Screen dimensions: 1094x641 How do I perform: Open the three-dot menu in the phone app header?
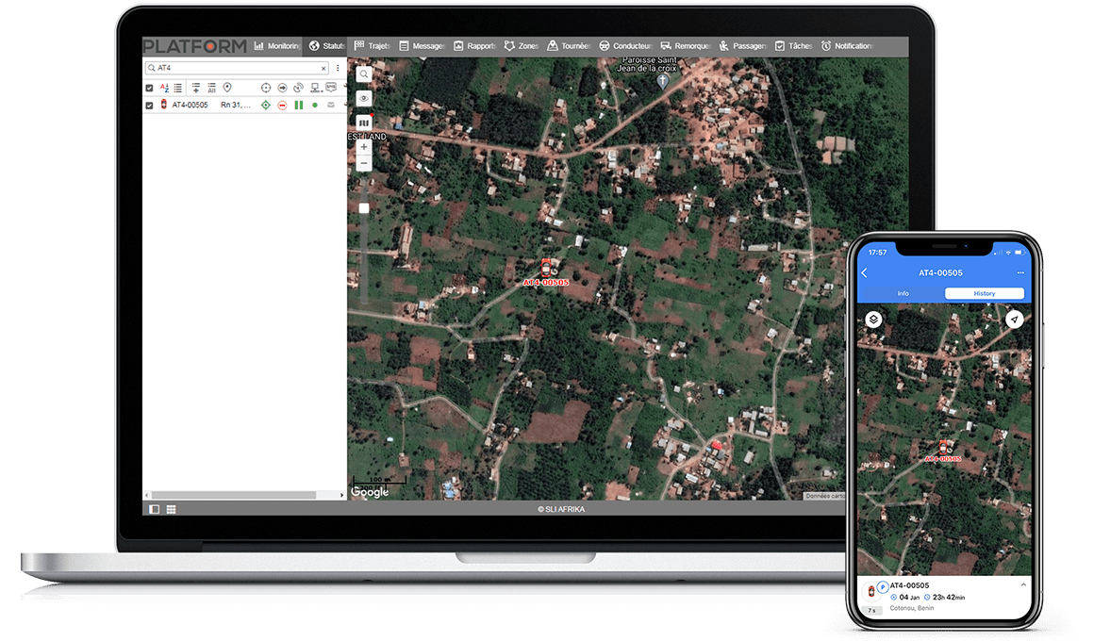1020,272
